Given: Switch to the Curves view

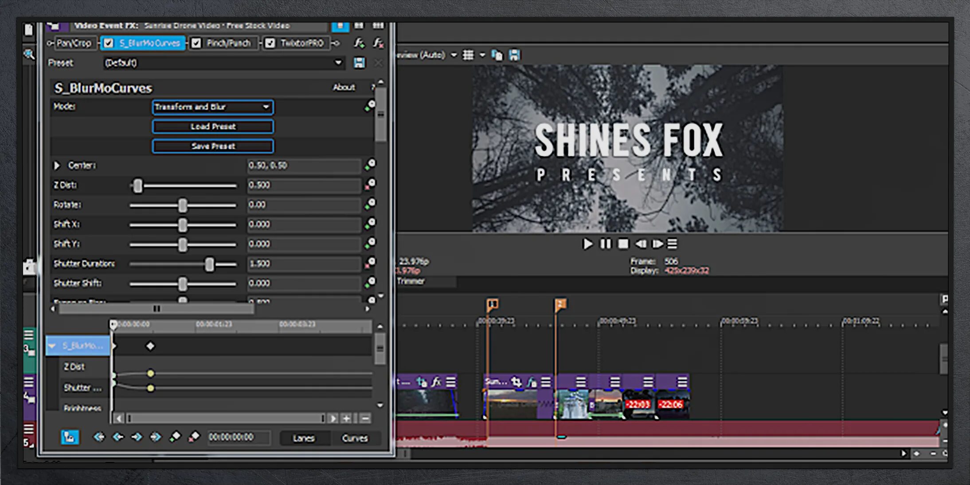Looking at the screenshot, I should click(x=355, y=438).
